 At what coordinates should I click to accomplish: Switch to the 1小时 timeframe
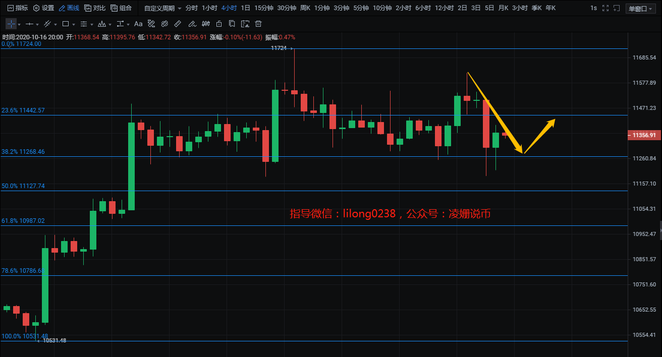209,8
